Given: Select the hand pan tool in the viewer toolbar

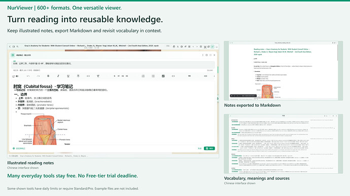Looking at the screenshot, I should click(174, 46).
